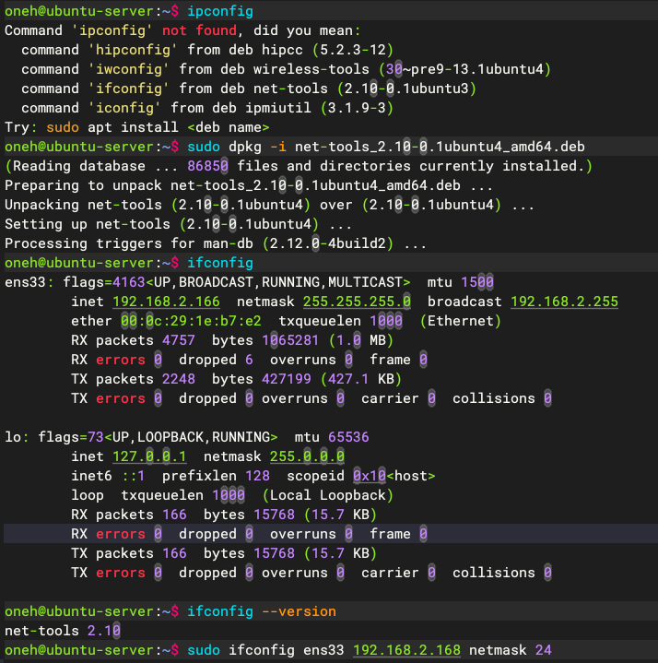Click the broadcast address 192.168.2.255 link
Viewport: 658px width, 663px height.
tap(564, 302)
